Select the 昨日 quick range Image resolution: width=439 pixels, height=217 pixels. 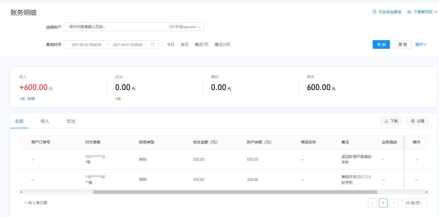tap(184, 44)
